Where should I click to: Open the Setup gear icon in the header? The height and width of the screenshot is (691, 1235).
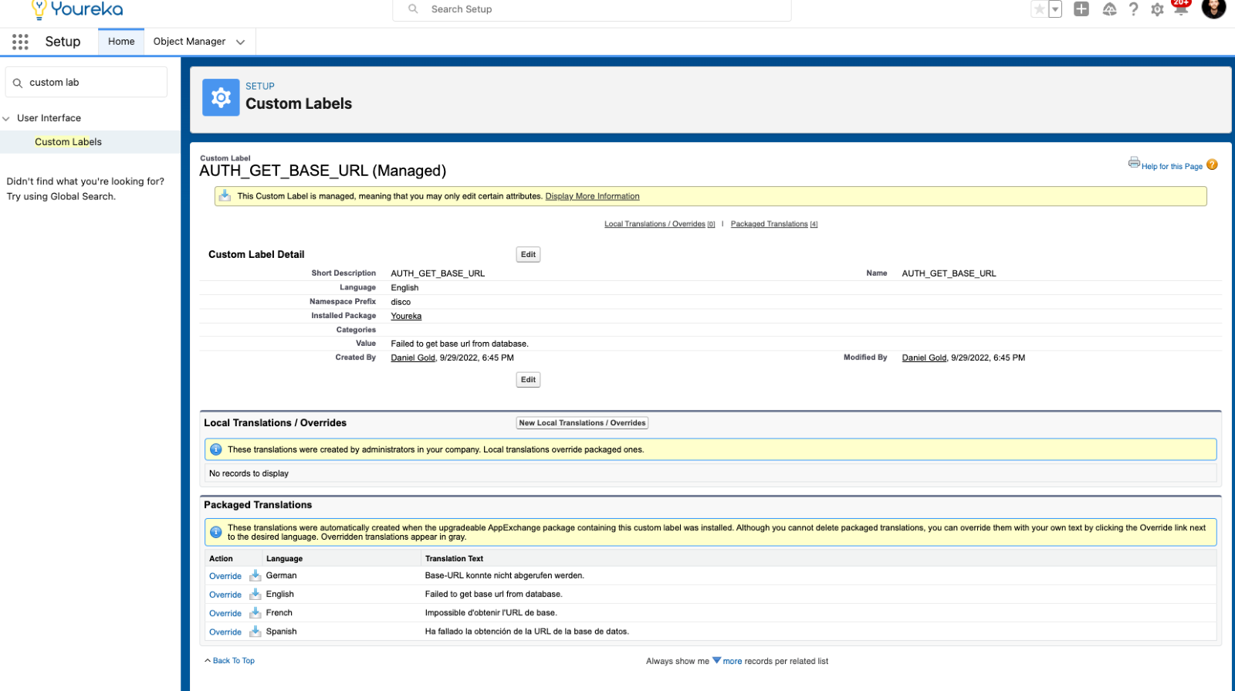(1157, 9)
